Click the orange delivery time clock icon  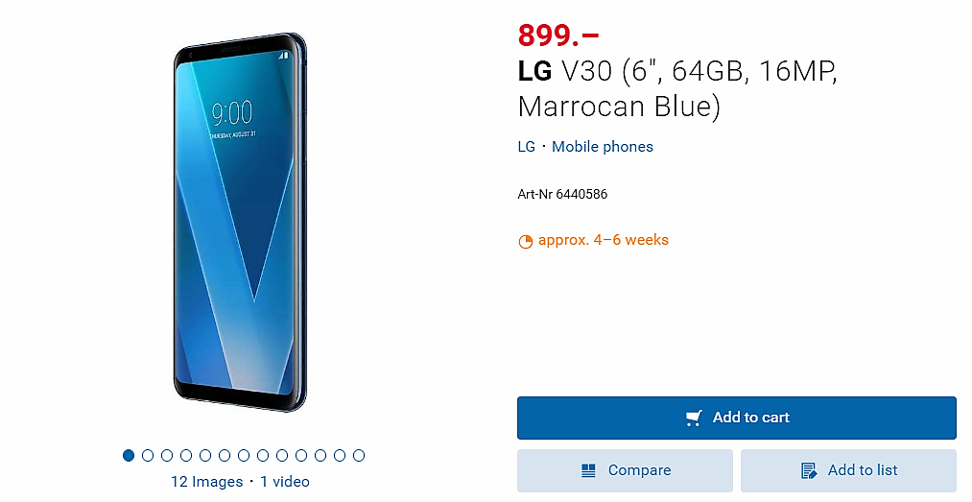[525, 241]
